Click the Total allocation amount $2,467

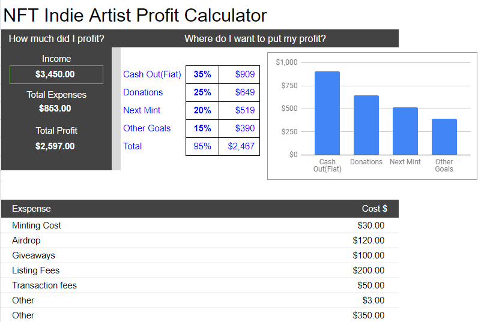pyautogui.click(x=241, y=146)
